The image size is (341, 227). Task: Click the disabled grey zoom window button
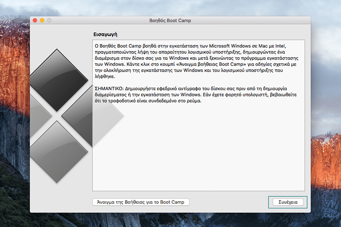[x=49, y=20]
